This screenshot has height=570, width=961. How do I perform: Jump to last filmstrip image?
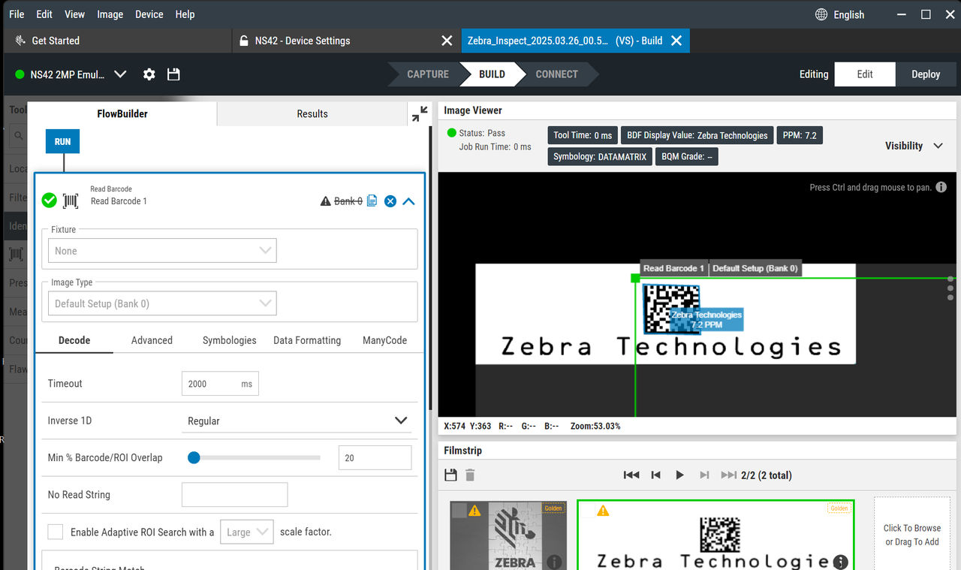pos(728,475)
